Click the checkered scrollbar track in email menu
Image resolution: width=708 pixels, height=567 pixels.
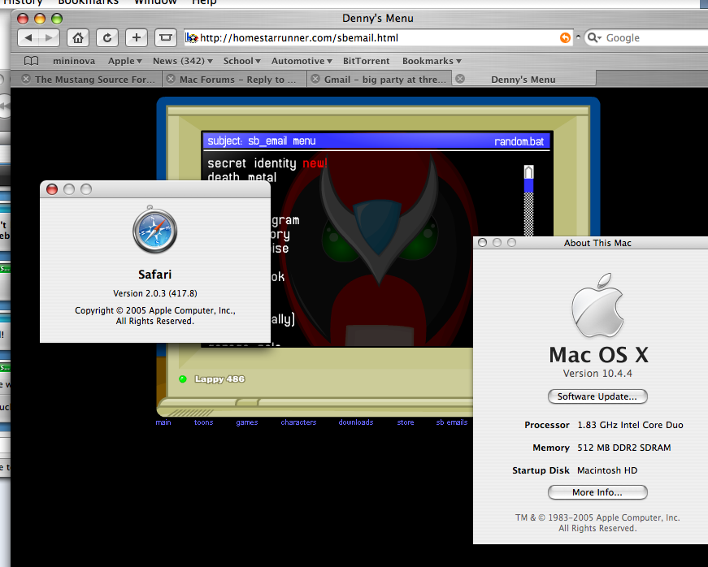click(x=528, y=214)
